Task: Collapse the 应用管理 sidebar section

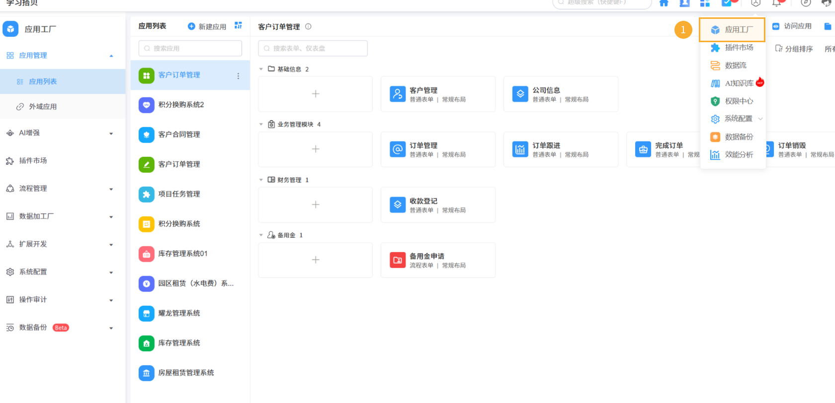Action: [111, 56]
